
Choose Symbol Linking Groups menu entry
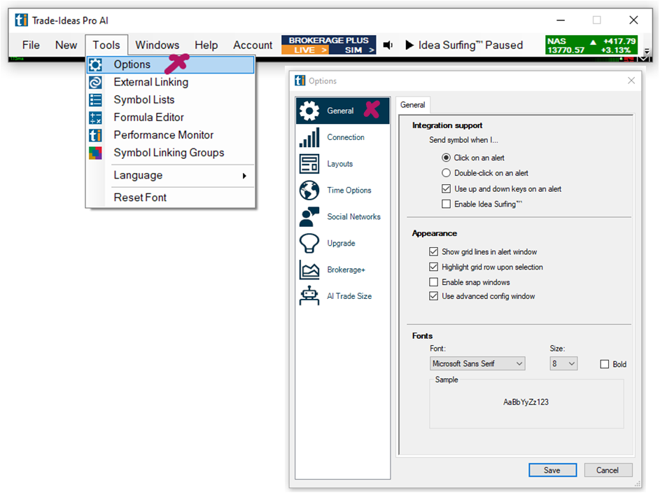click(171, 153)
